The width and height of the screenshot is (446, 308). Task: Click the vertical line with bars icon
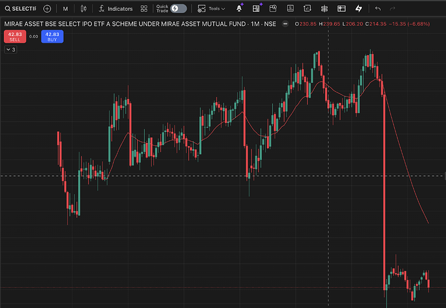tap(324, 9)
